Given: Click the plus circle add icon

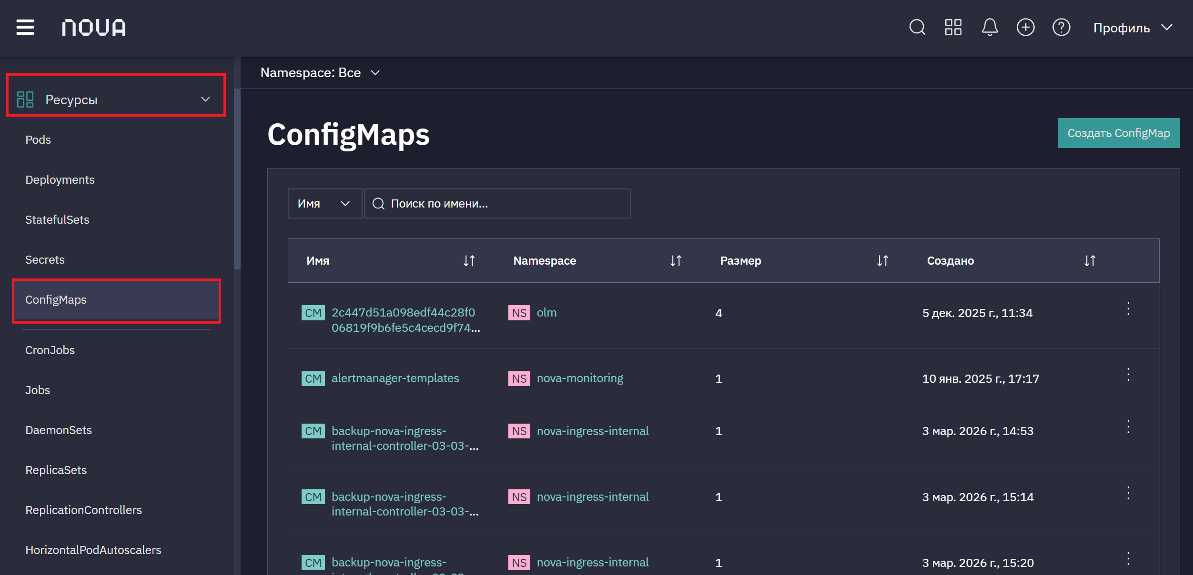Looking at the screenshot, I should click(x=1025, y=27).
